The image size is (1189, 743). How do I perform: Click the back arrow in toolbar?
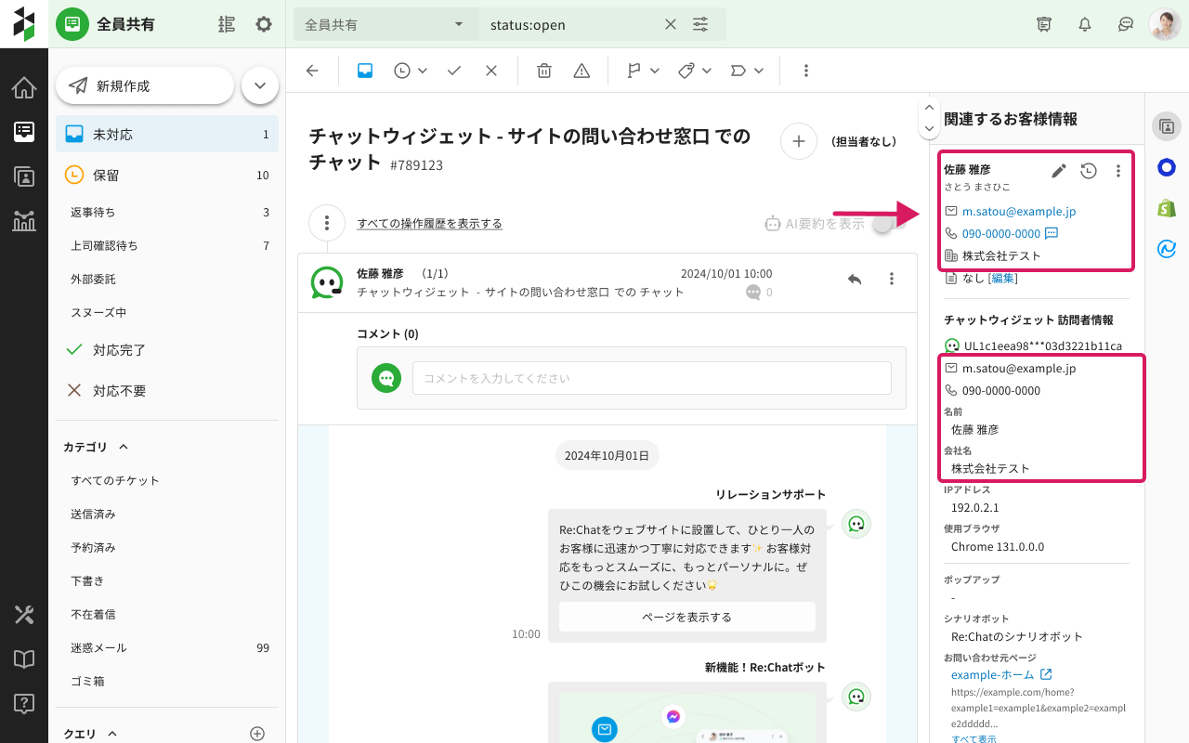tap(312, 71)
